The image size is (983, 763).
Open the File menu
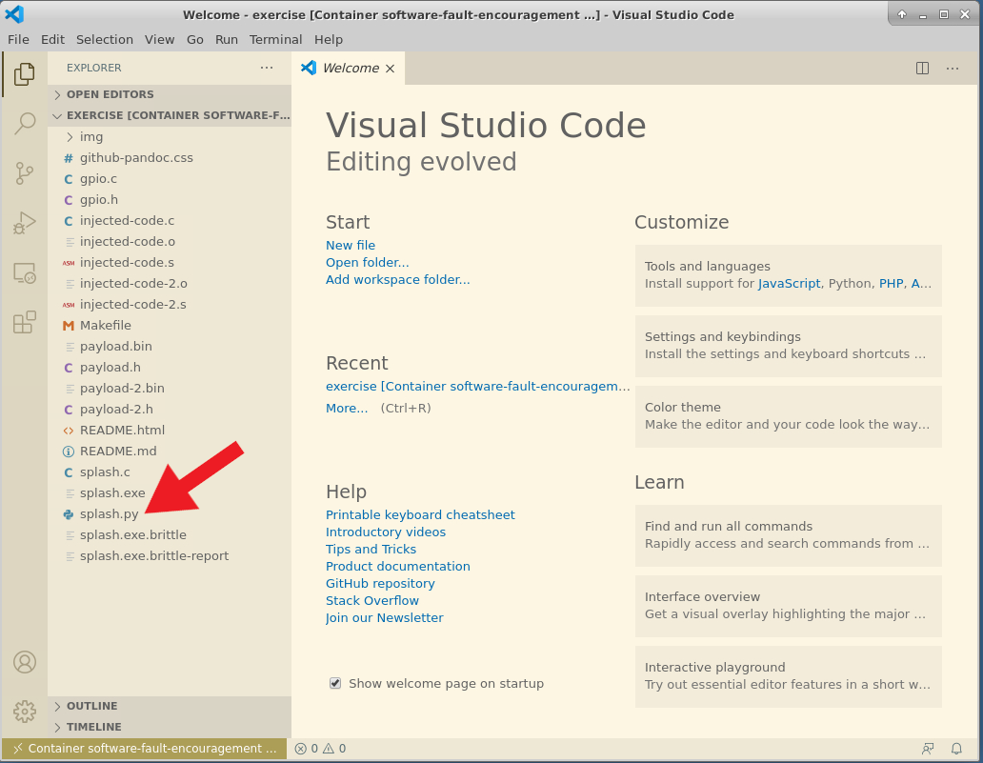click(18, 39)
